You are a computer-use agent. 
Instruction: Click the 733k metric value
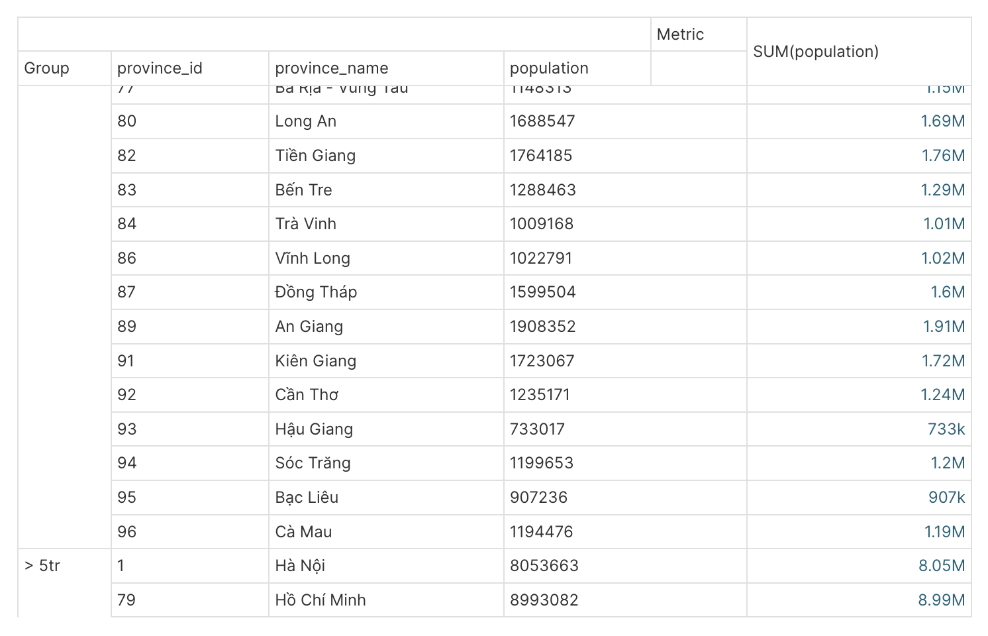click(x=946, y=429)
